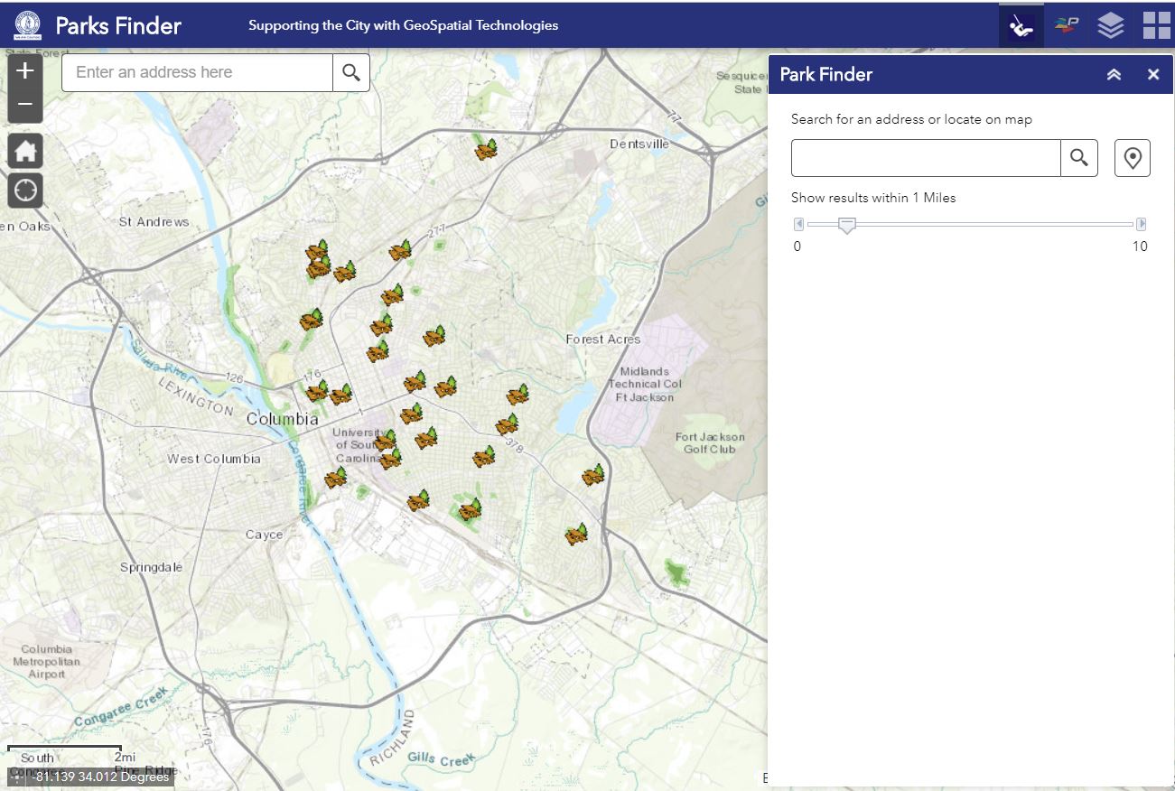Find my current location

point(25,191)
